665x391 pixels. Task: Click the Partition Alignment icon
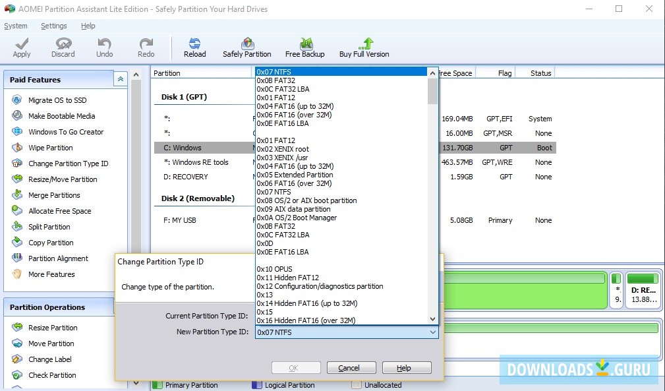(x=17, y=258)
